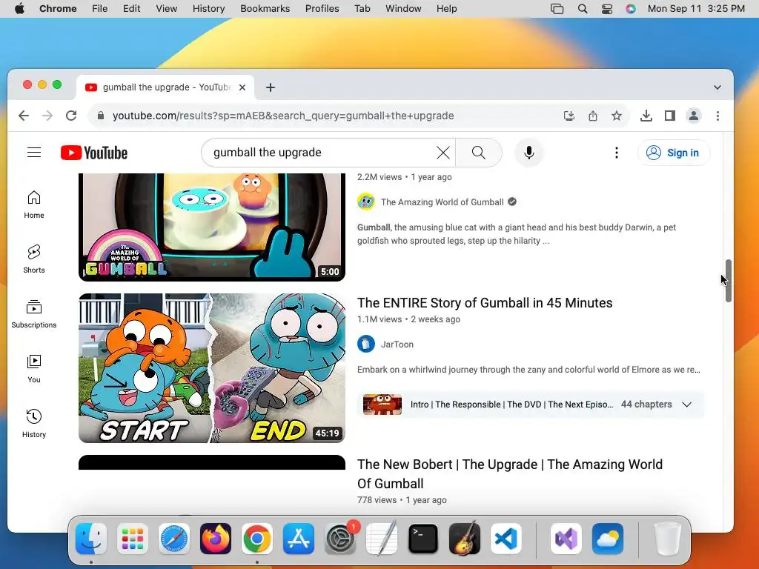Open the 5:00 Gumball video thumbnail
759x569 pixels.
click(212, 227)
